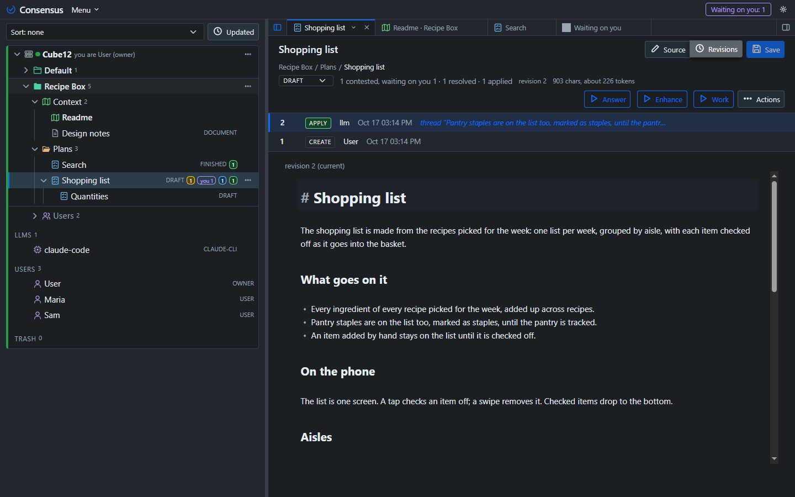Toggle the light/dark theme sun icon
This screenshot has width=795, height=497.
[783, 9]
